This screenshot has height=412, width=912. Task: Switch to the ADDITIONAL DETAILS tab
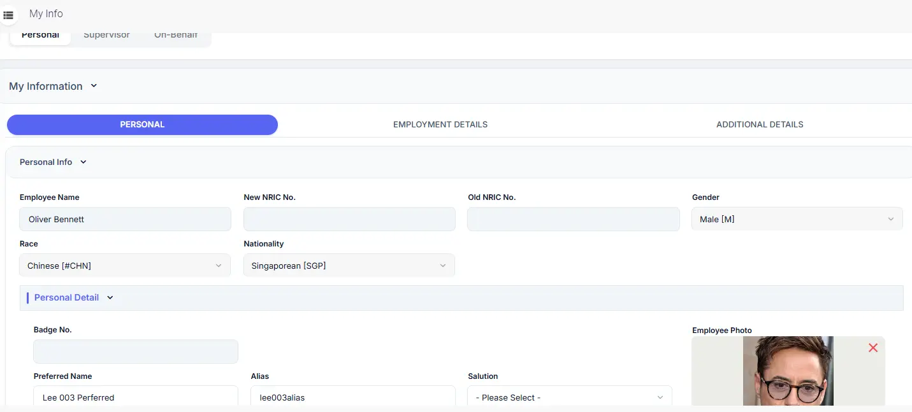[x=760, y=124]
